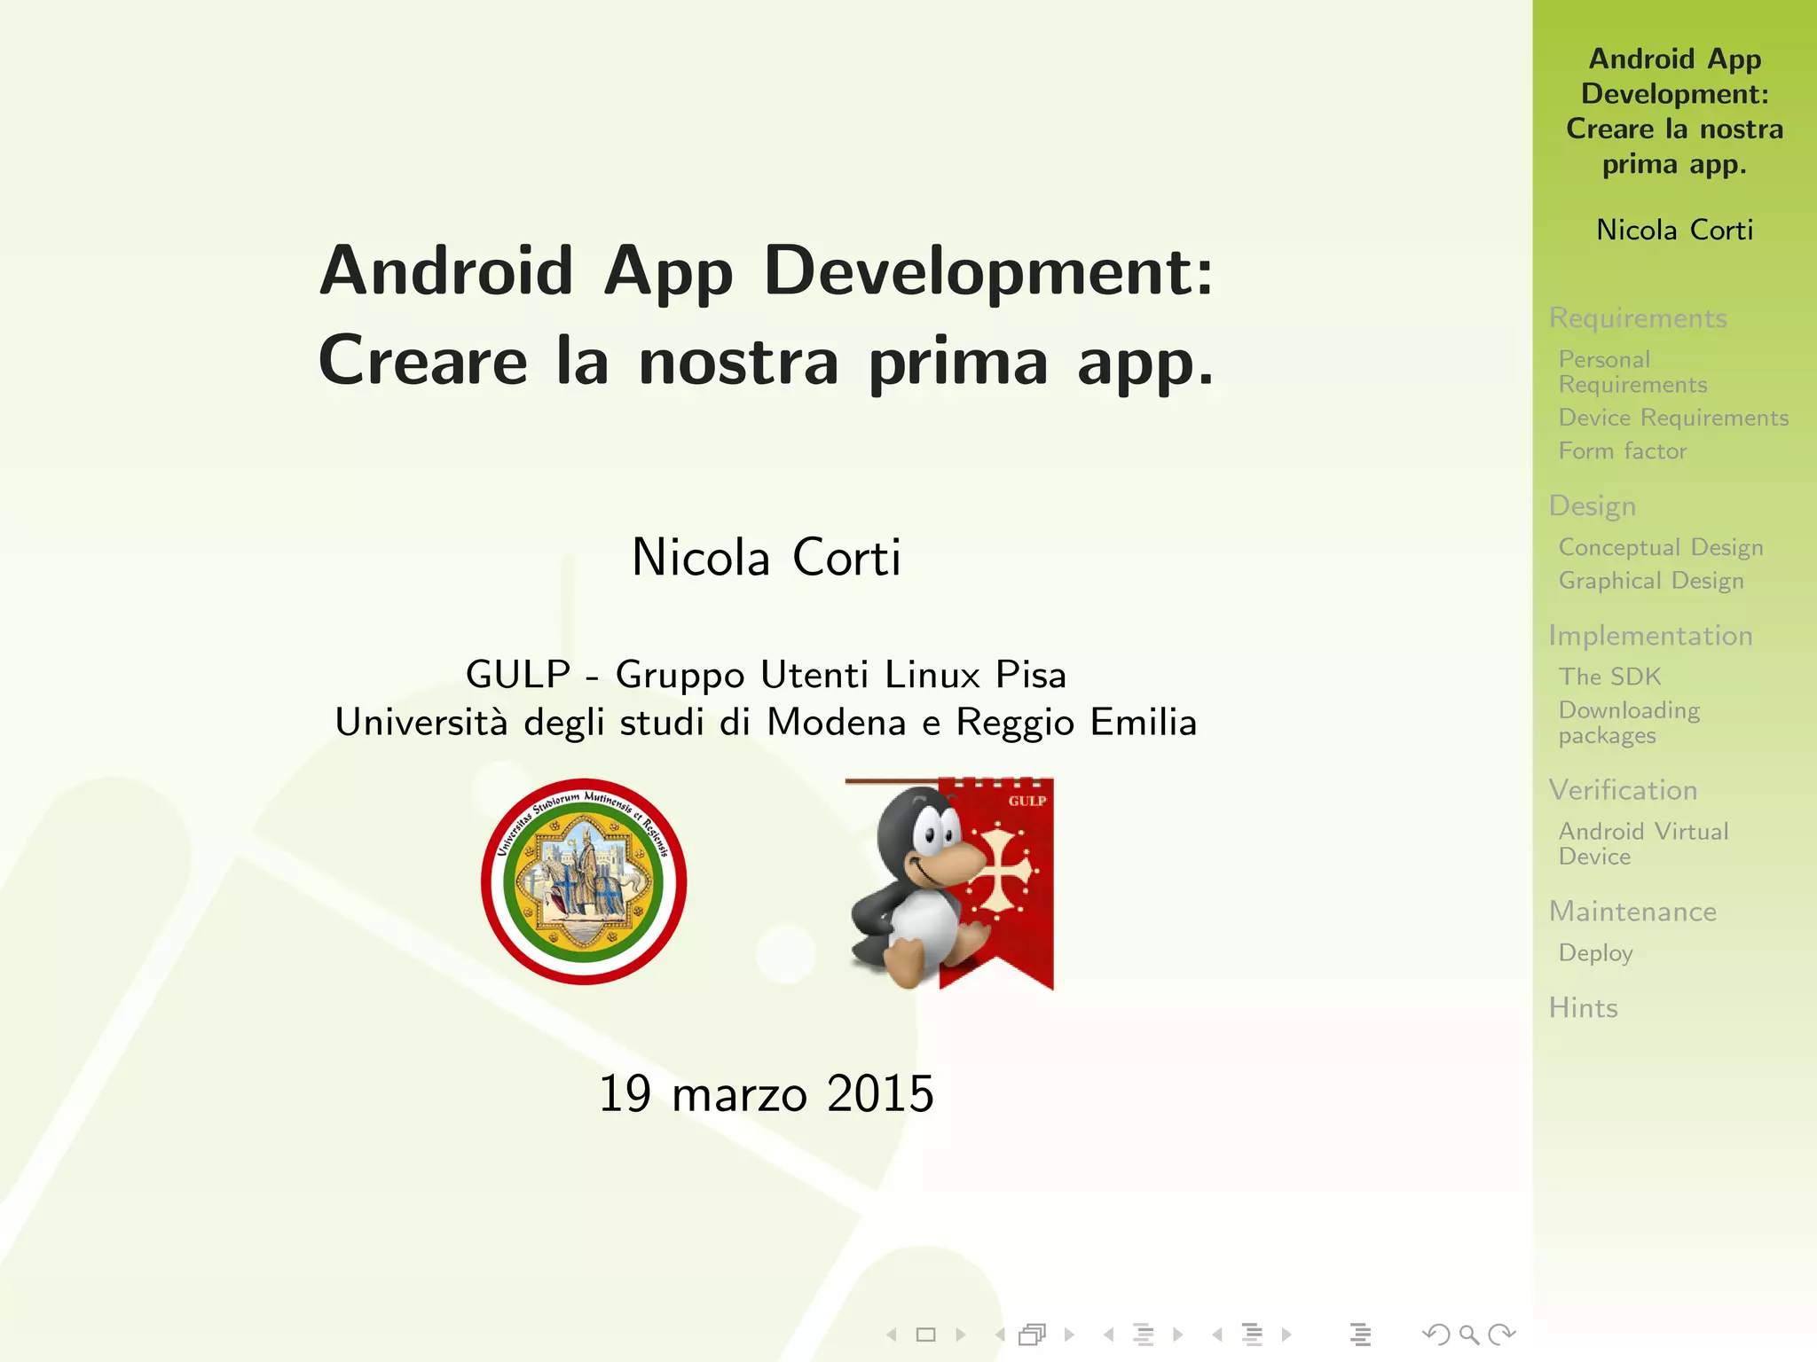Click the previous slide arrow icon

tap(892, 1335)
